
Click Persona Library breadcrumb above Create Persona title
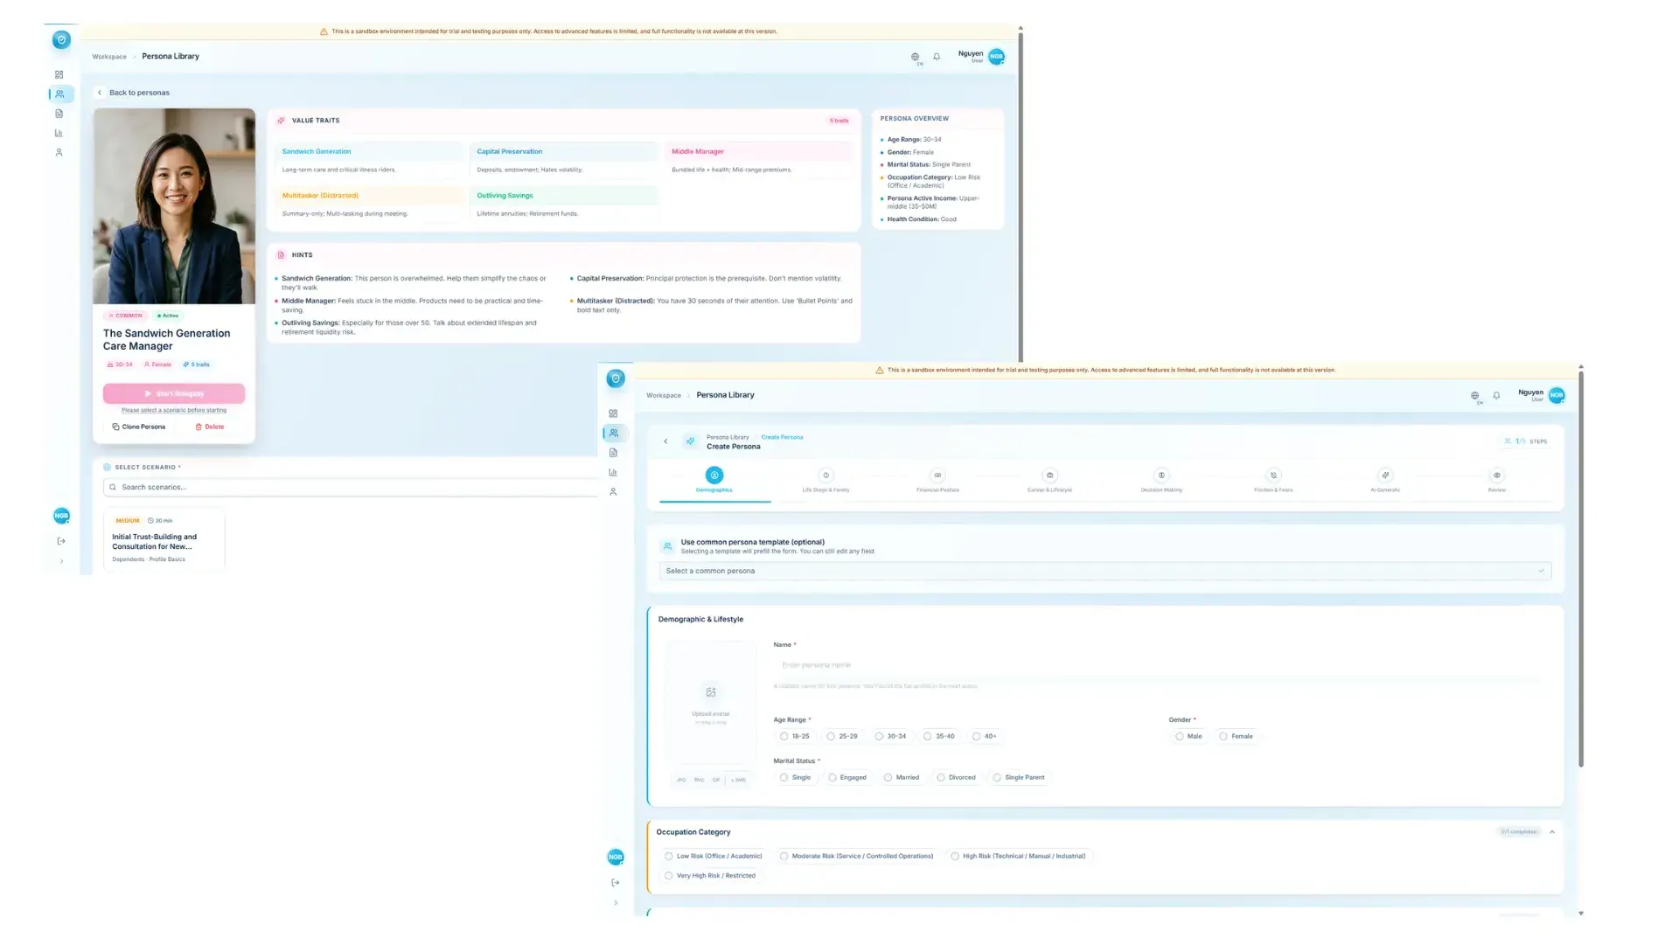click(x=728, y=437)
